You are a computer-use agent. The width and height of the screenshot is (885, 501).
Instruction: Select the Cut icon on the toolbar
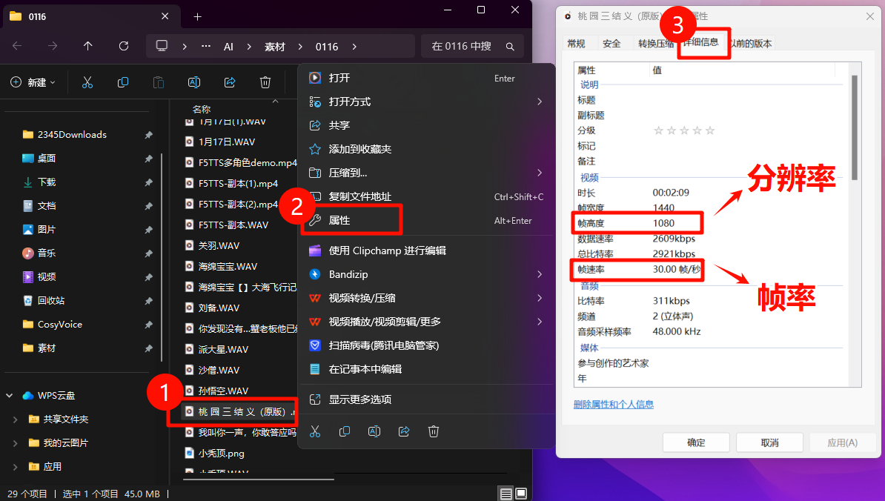point(87,82)
